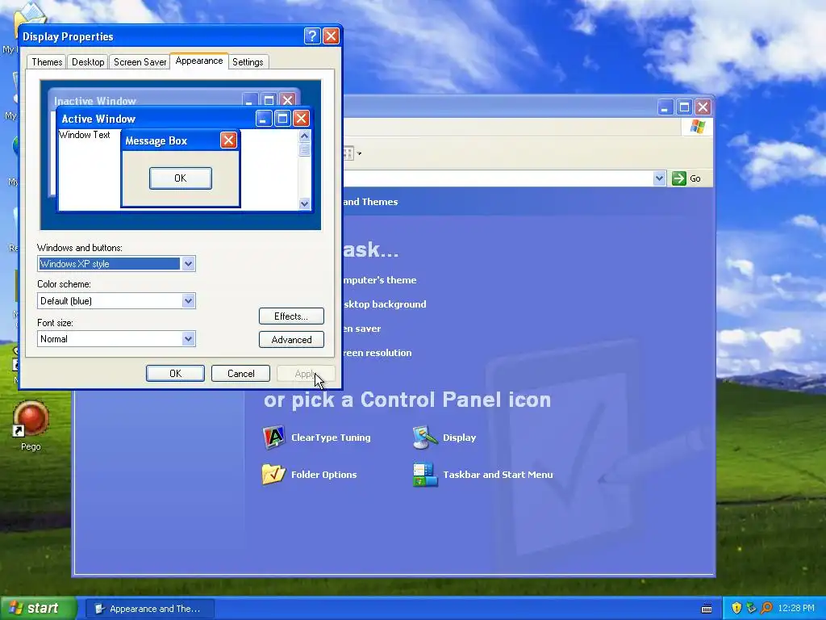Maximize the Control Panel window
Viewport: 826px width, 620px height.
pos(684,107)
